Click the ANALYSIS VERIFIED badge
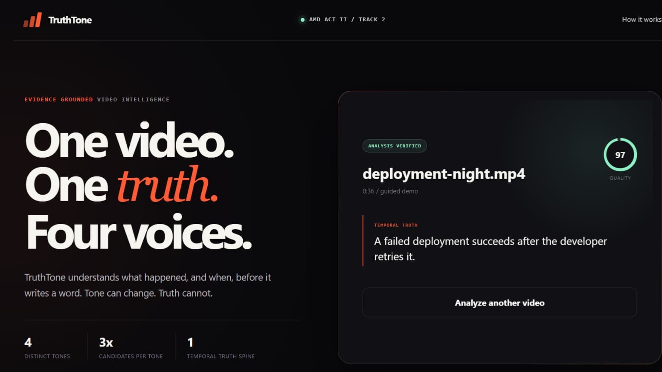The width and height of the screenshot is (662, 372). click(x=395, y=146)
